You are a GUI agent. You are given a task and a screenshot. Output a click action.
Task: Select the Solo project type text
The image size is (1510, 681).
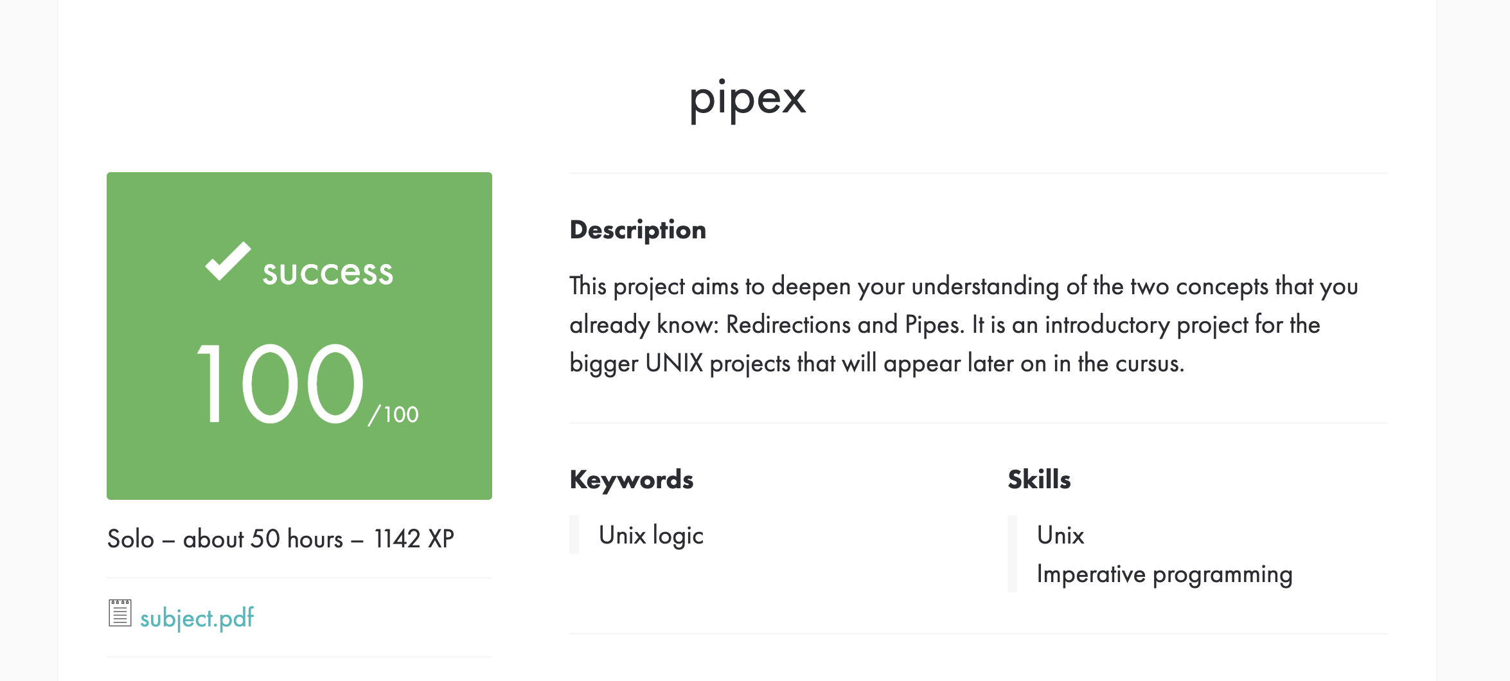click(130, 539)
